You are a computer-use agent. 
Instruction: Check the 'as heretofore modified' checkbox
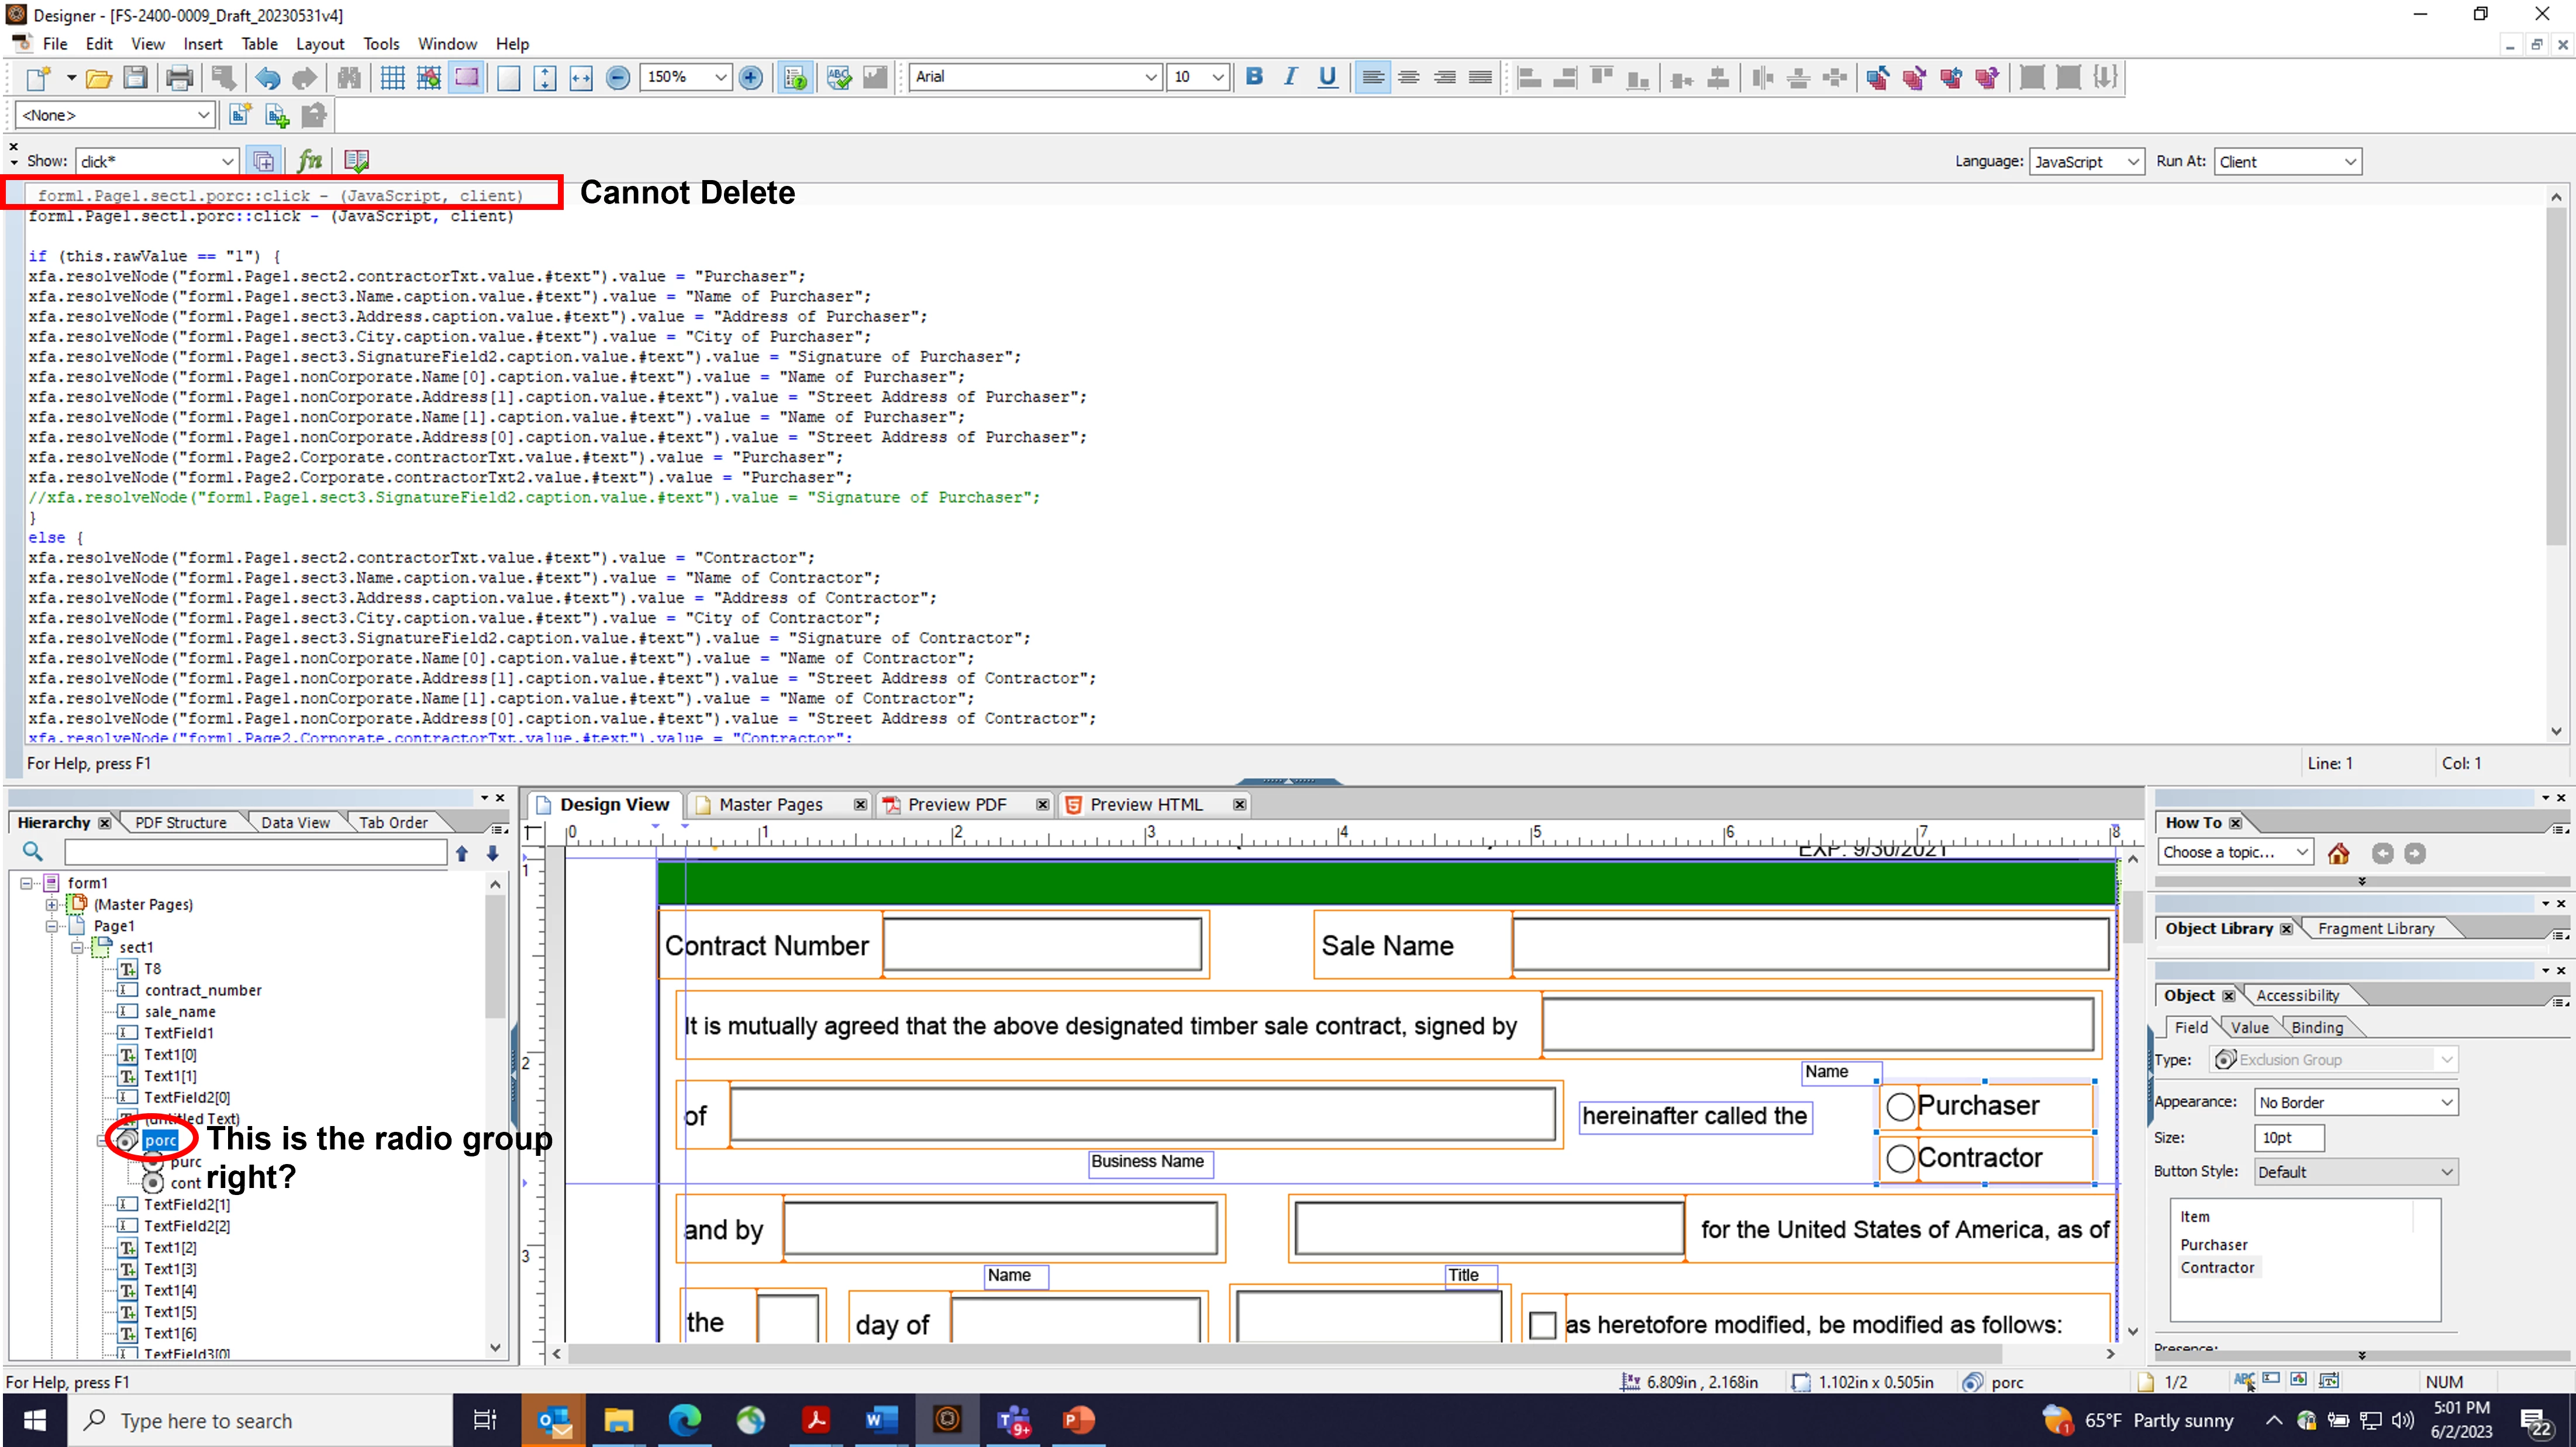click(1542, 1325)
